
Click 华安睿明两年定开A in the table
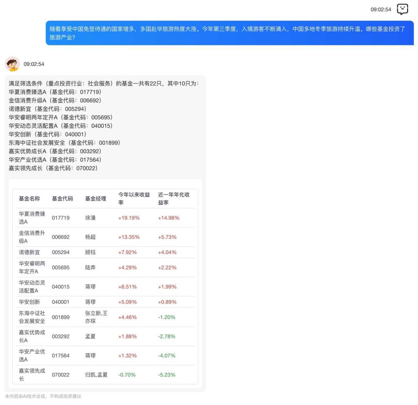32,267
